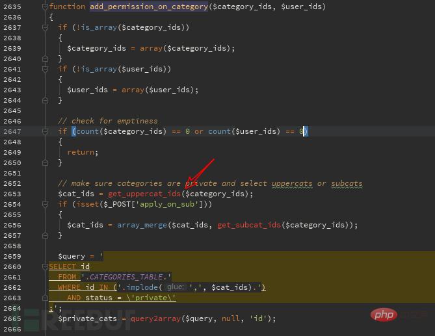The height and width of the screenshot is (336, 435).
Task: Click the add_permission_on_category function name
Action: coord(149,6)
